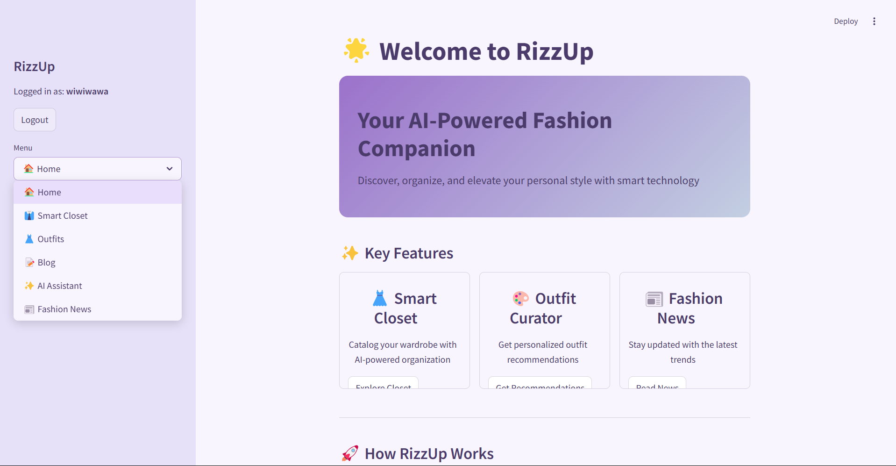Click the sparkles icon beside Key Features
The image size is (896, 466).
pos(350,253)
